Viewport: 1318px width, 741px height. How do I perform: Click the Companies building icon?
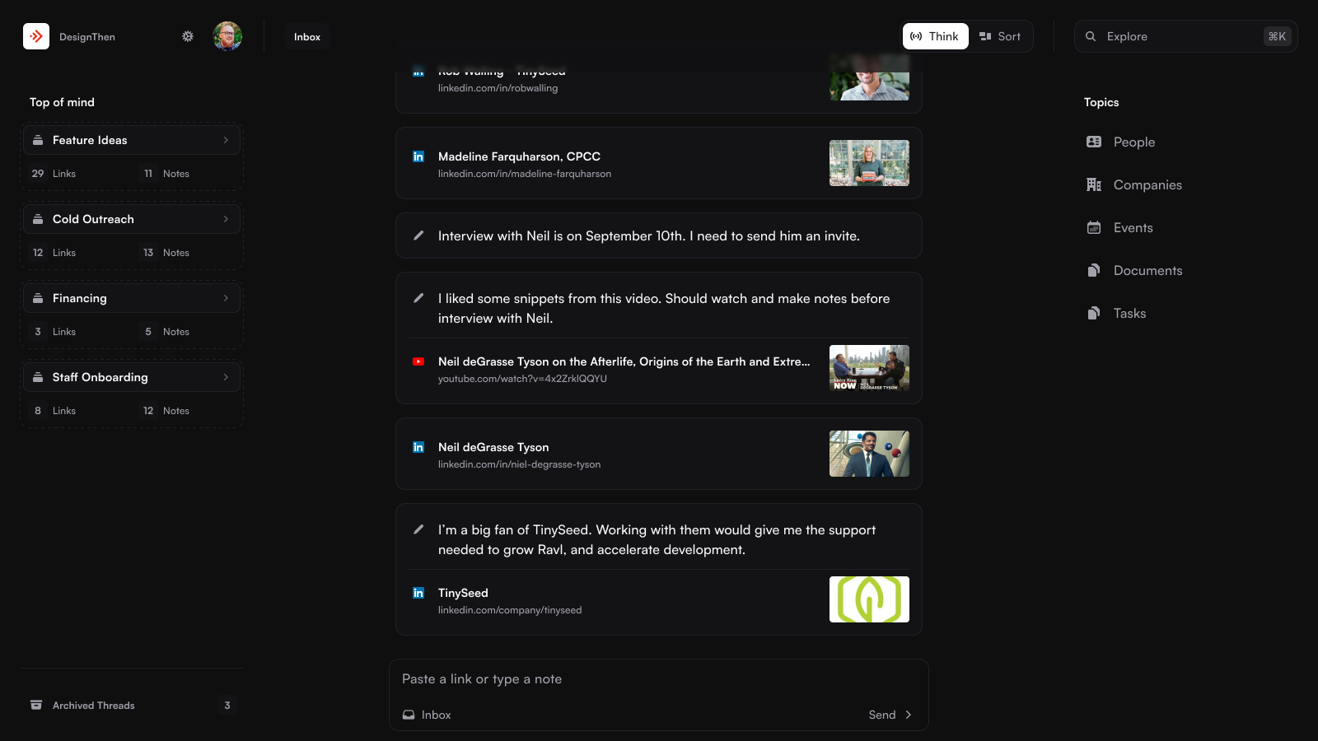(x=1094, y=184)
